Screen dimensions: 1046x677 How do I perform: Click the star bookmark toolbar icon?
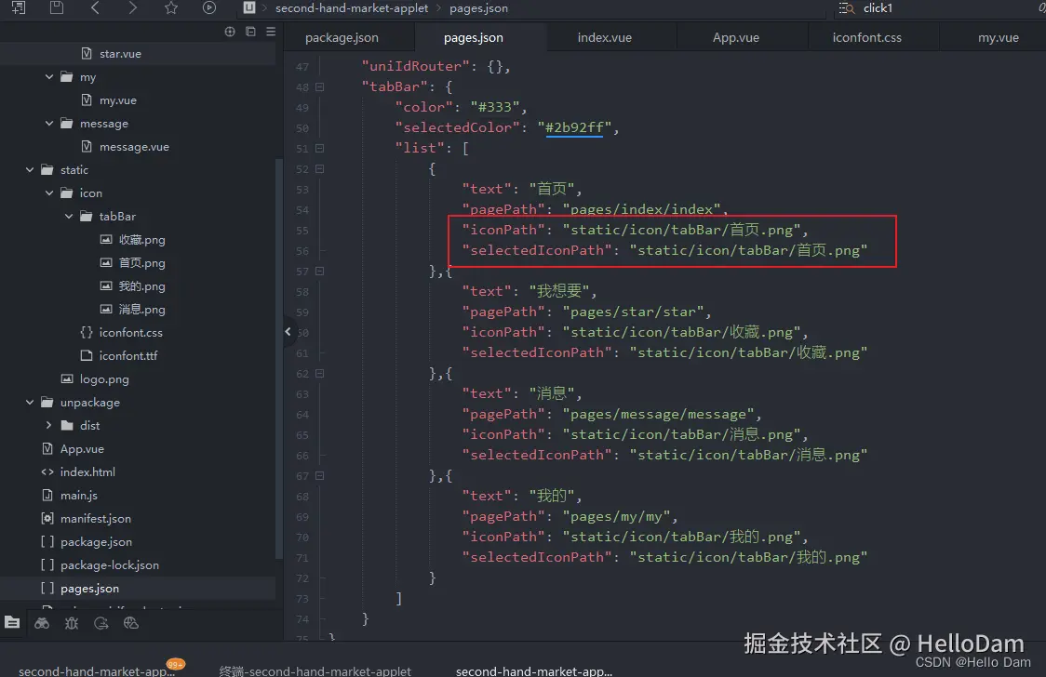point(171,8)
